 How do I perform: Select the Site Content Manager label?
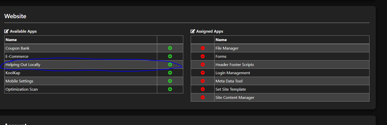point(235,98)
